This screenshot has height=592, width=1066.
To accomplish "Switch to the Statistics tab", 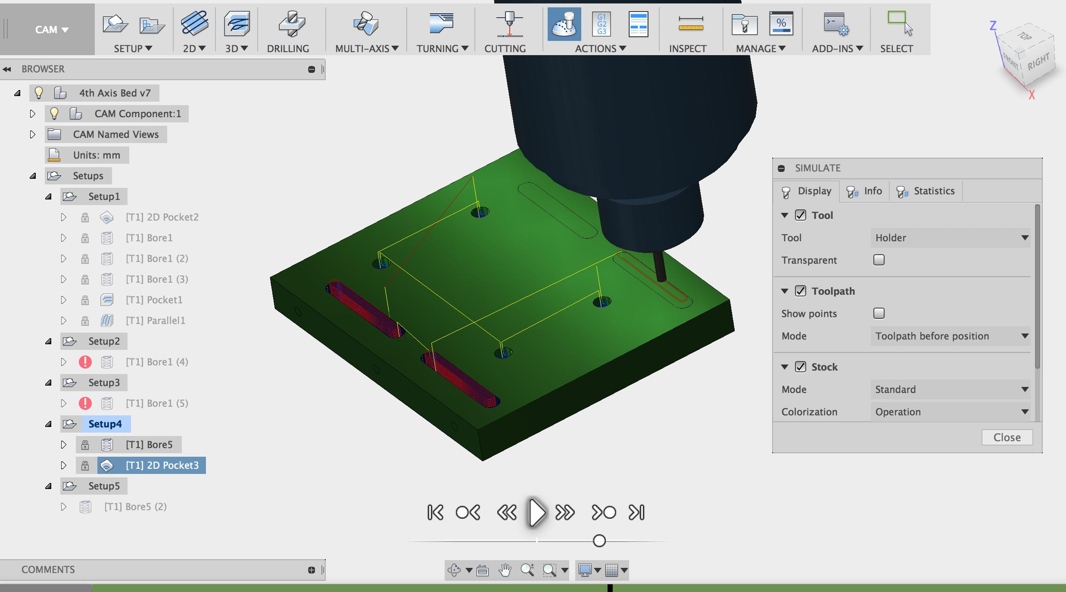I will click(926, 191).
